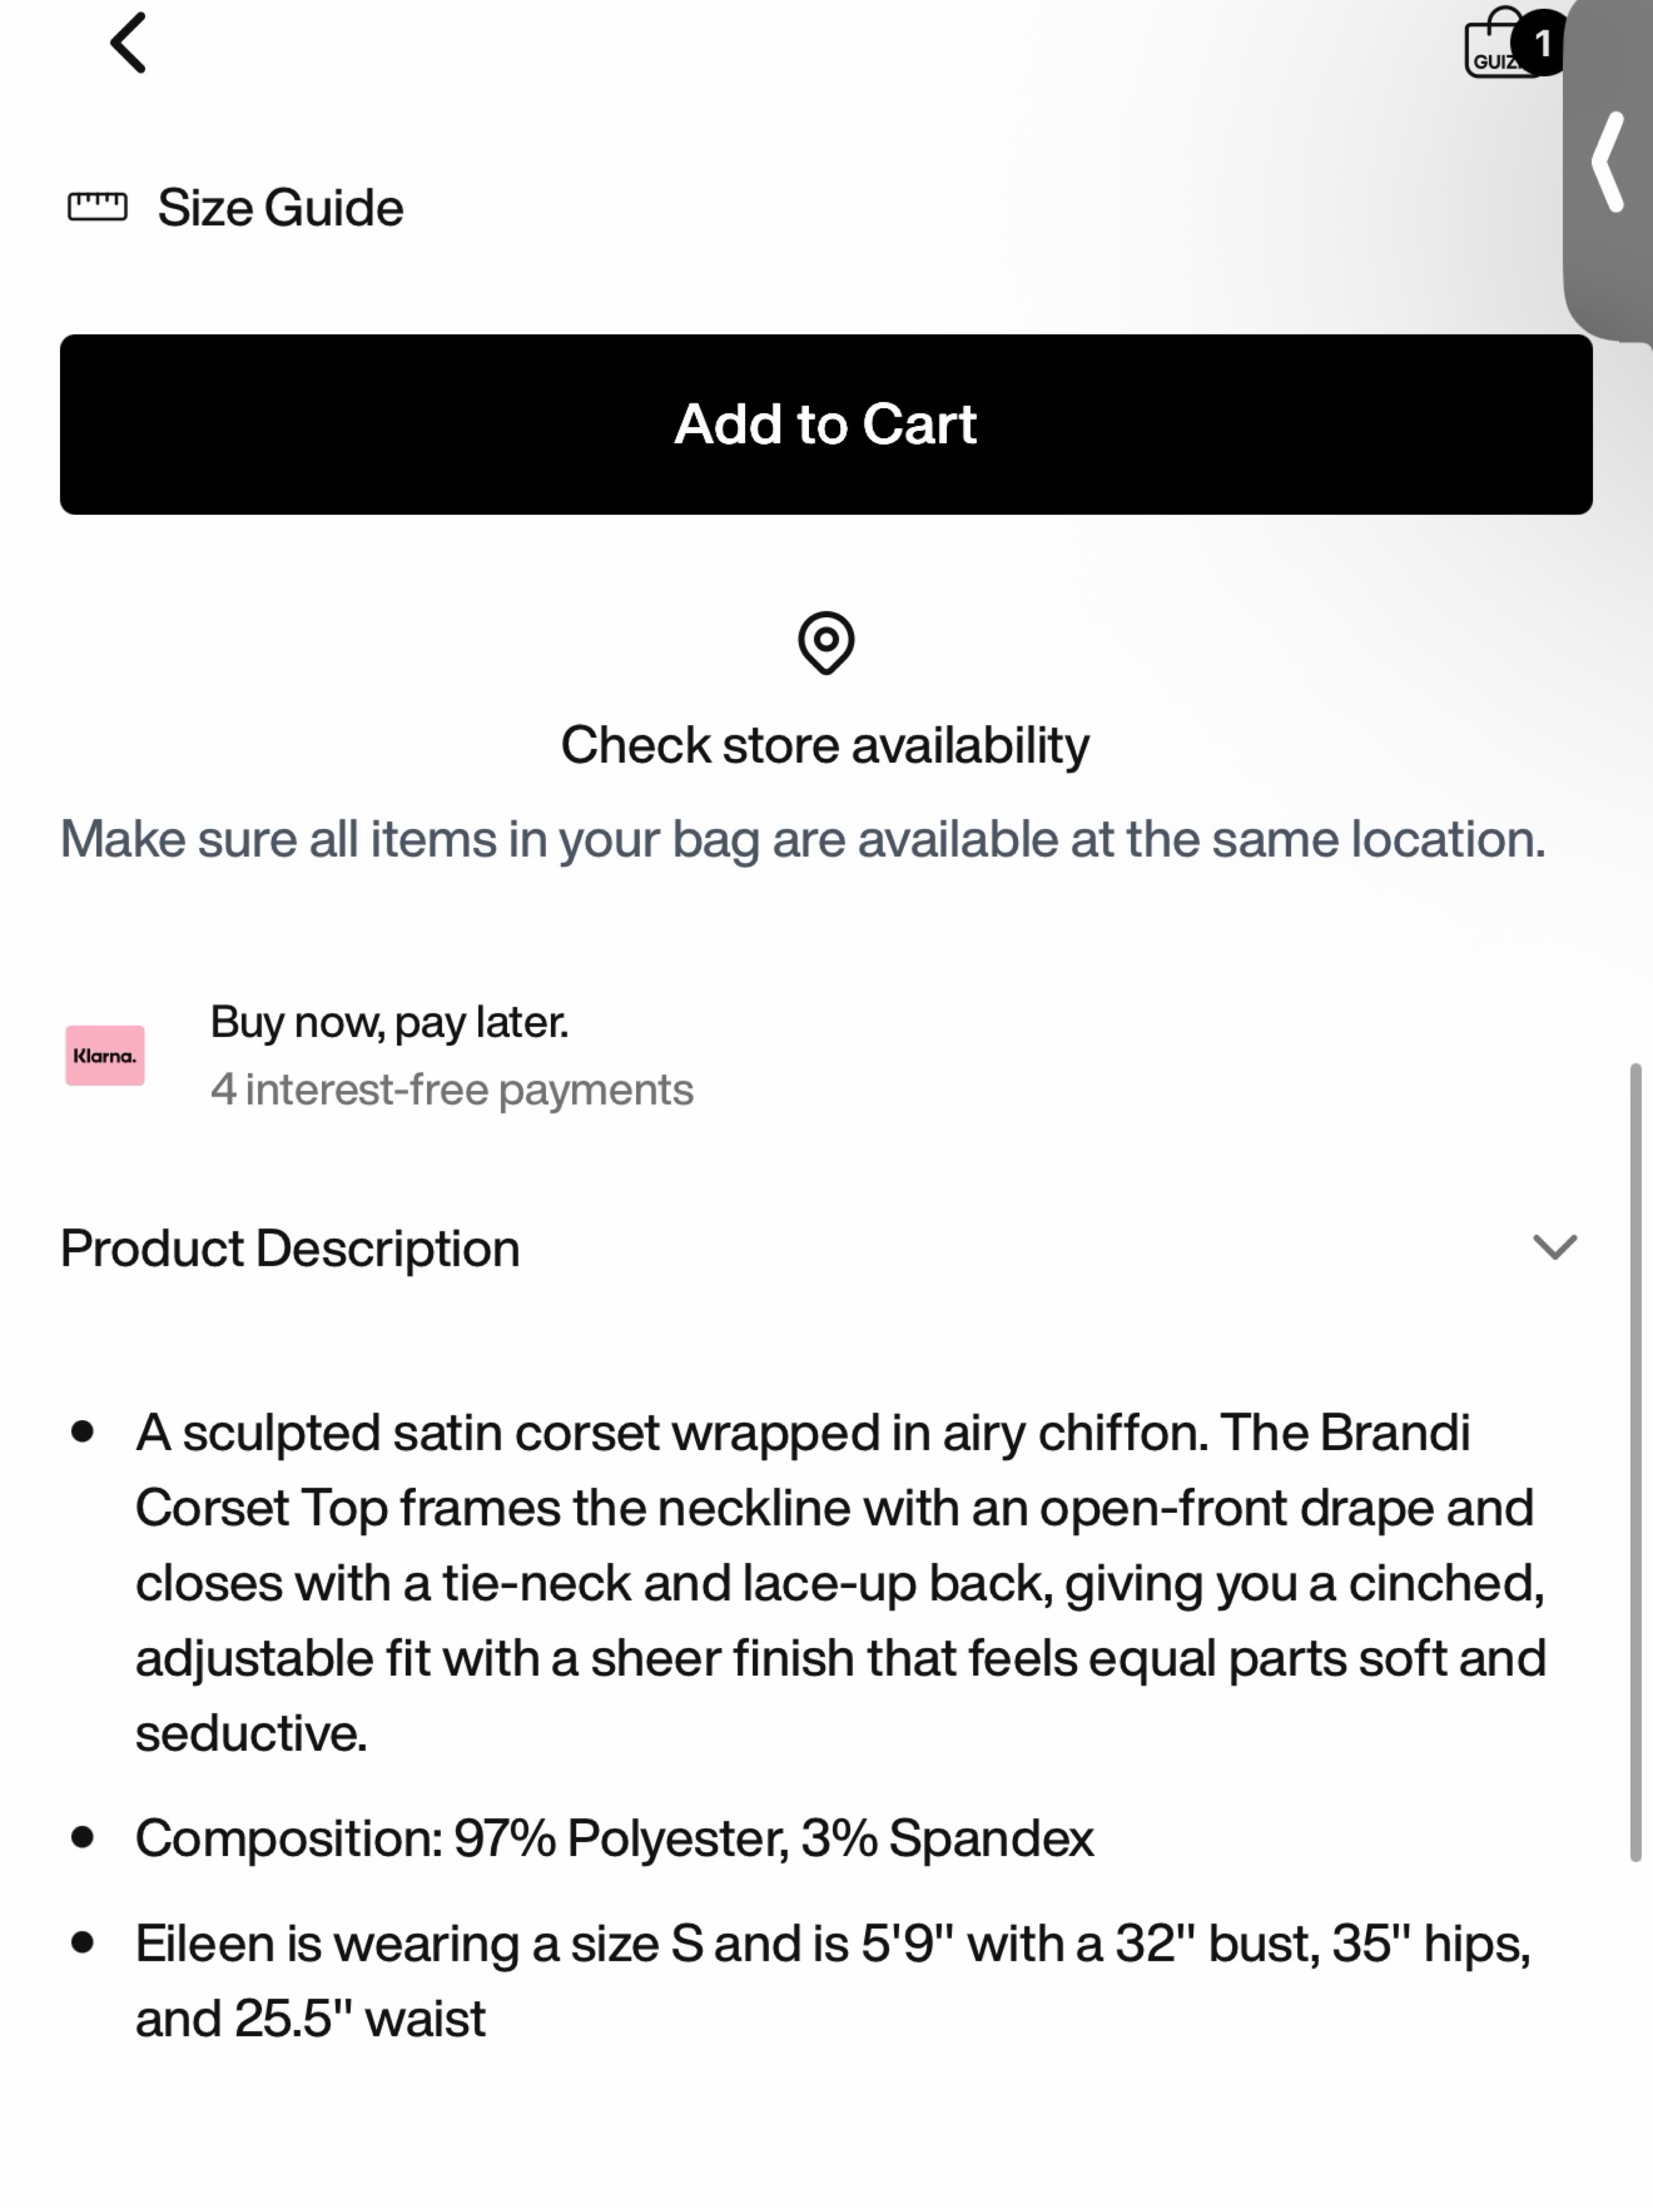Click Check store availability

825,745
